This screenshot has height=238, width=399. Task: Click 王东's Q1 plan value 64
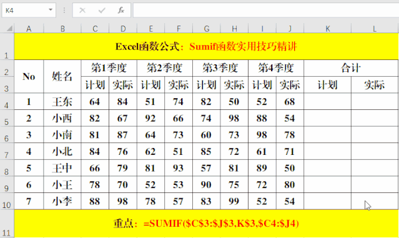pos(95,101)
